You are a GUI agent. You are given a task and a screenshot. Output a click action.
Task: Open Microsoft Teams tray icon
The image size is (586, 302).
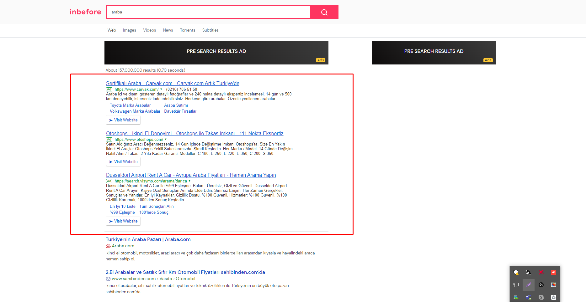[x=529, y=297]
